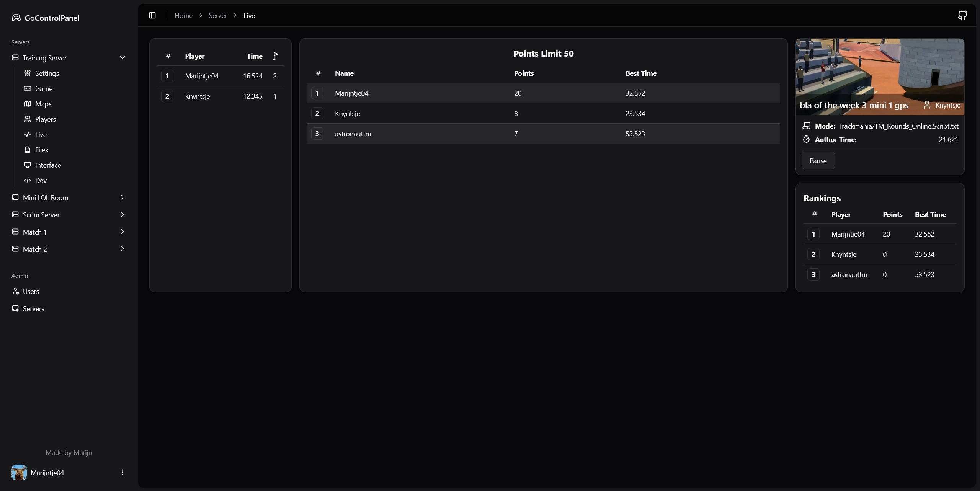Screen dimensions: 980x491
Task: Select Marijntje04 points 20 in Points table
Action: [x=518, y=93]
